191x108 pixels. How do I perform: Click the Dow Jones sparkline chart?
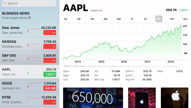click(x=34, y=31)
